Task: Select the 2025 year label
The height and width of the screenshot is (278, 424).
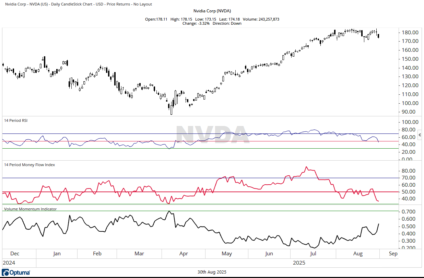Action: (x=299, y=263)
